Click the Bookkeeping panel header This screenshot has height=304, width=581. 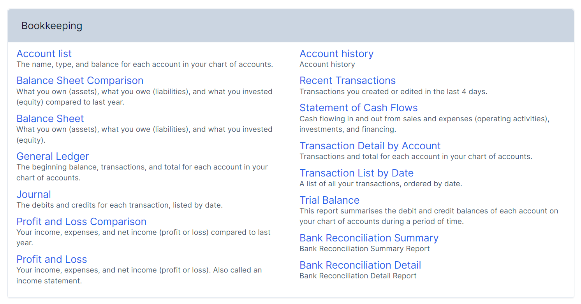pos(290,26)
